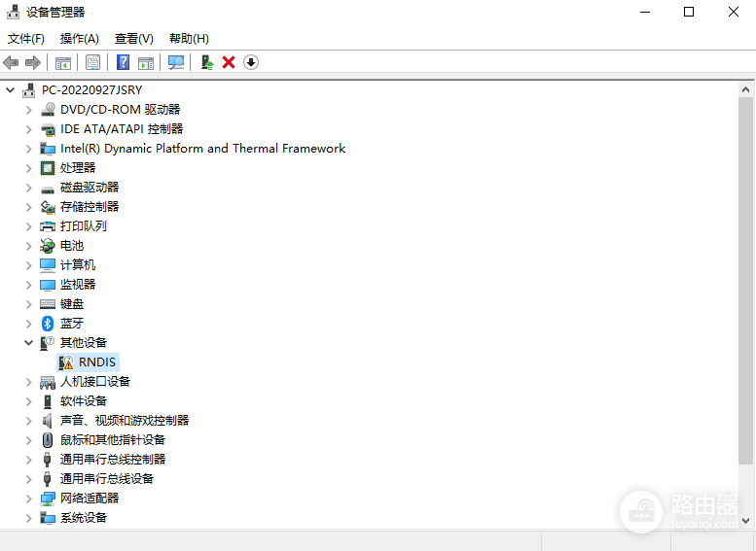This screenshot has height=551, width=756.
Task: Expand the 网络适配器 category
Action: (x=29, y=499)
